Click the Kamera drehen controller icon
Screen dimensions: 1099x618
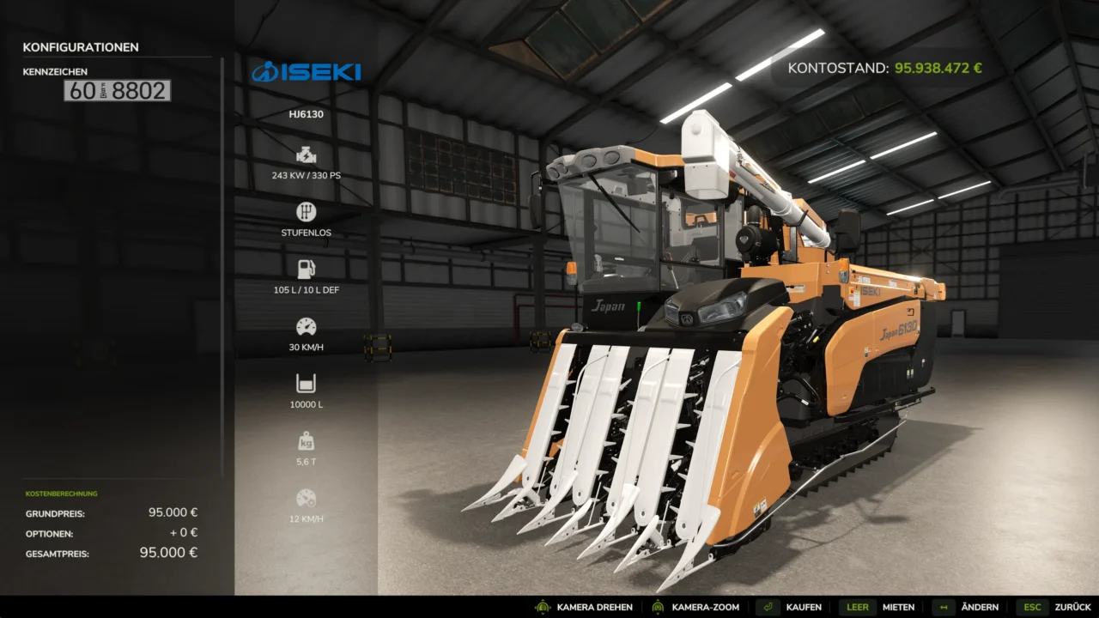543,607
